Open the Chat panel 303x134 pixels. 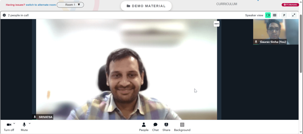coord(155,127)
